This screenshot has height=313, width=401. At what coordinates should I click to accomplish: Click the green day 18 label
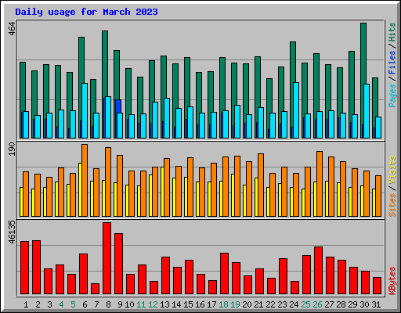pyautogui.click(x=223, y=304)
